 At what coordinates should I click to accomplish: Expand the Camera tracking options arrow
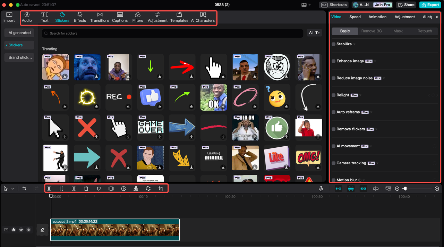click(x=377, y=163)
